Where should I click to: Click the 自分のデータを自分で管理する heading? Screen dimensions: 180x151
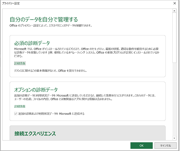(44, 20)
